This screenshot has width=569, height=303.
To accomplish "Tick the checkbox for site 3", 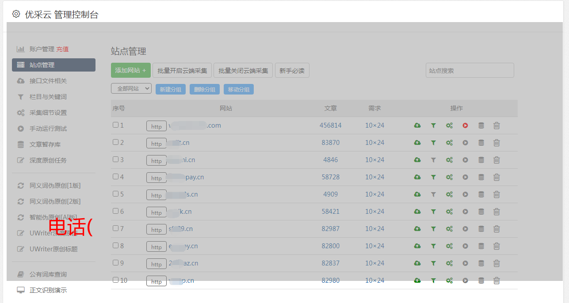I will click(x=115, y=159).
